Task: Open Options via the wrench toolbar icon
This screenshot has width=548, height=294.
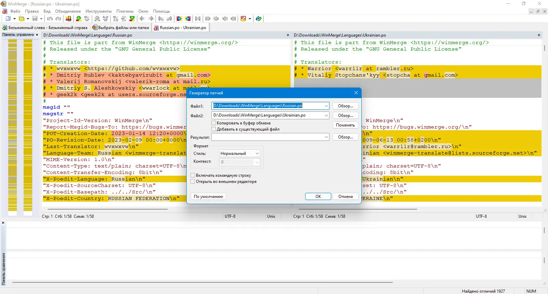Action: (x=244, y=19)
